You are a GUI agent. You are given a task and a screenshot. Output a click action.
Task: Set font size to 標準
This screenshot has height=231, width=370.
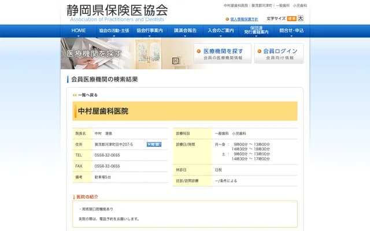(x=291, y=18)
